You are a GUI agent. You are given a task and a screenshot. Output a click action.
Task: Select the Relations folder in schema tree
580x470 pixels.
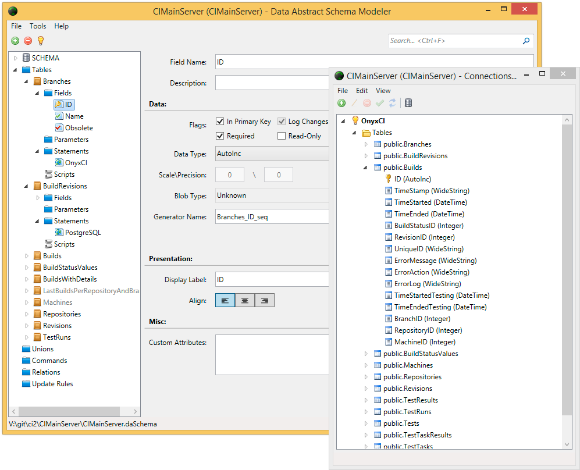coord(41,372)
